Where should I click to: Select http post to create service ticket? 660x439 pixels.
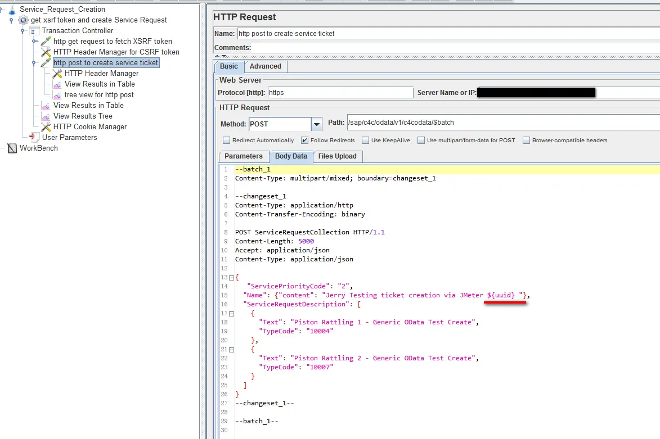point(106,62)
